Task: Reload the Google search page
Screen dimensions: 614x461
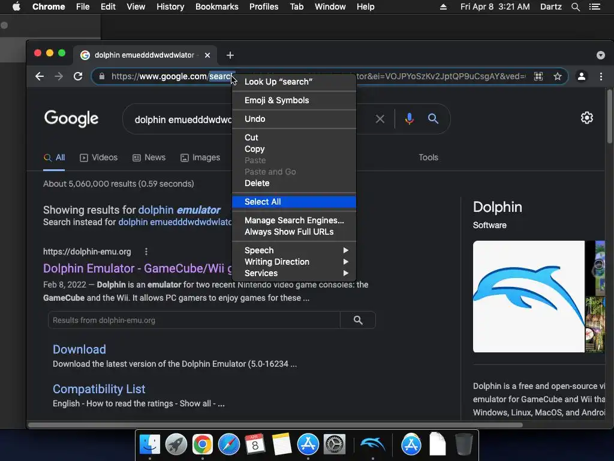Action: (78, 76)
